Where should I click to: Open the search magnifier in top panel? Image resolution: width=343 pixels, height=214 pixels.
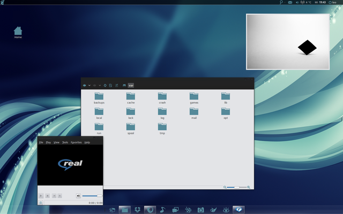tap(281, 2)
